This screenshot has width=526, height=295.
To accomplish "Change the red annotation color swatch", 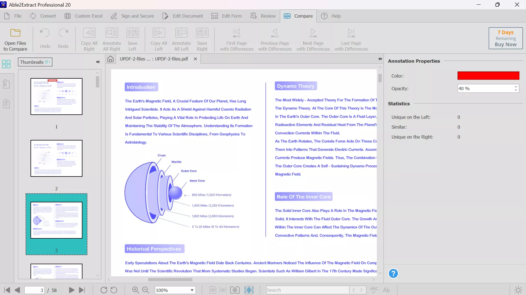I will [x=488, y=75].
